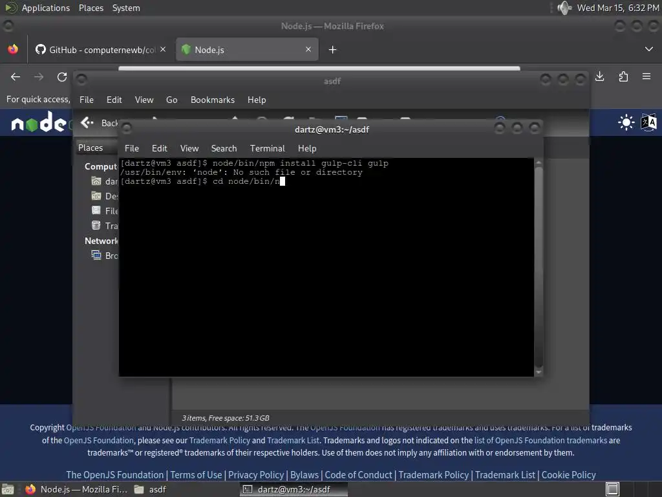Screen dimensions: 662x497
Task: Click the Node.js logo on webpage
Action: tap(39, 122)
